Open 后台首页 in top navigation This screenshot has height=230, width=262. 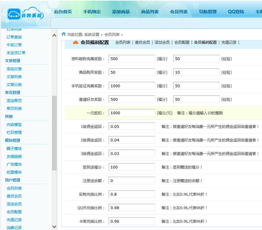[63, 12]
